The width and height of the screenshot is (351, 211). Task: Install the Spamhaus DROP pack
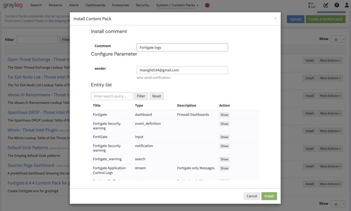310,114
